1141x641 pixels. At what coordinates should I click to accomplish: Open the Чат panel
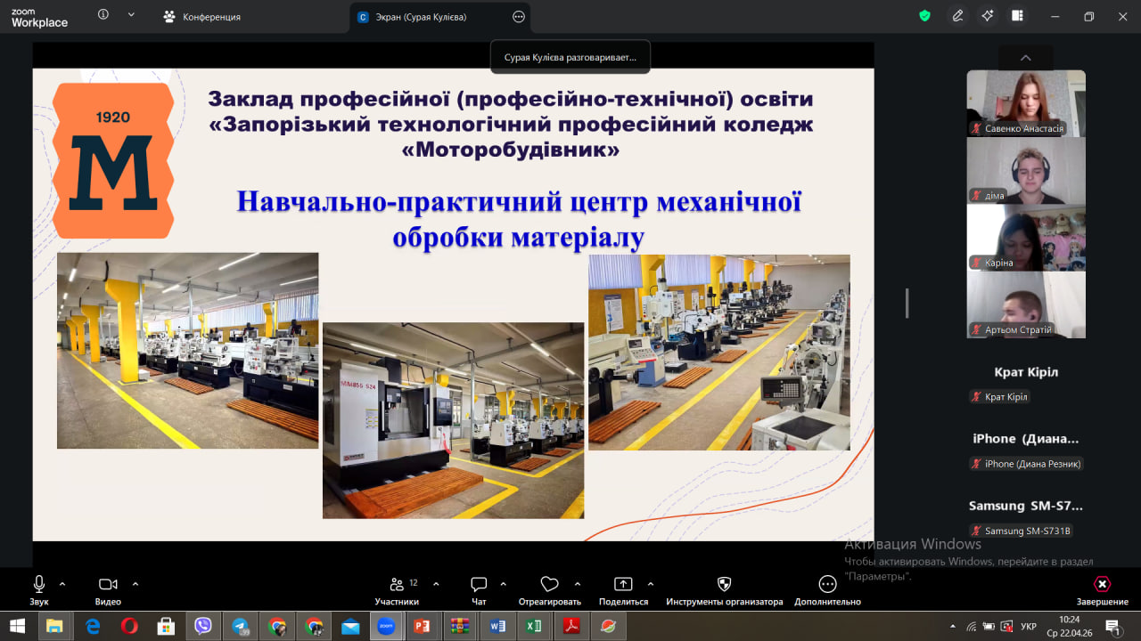[x=479, y=585]
